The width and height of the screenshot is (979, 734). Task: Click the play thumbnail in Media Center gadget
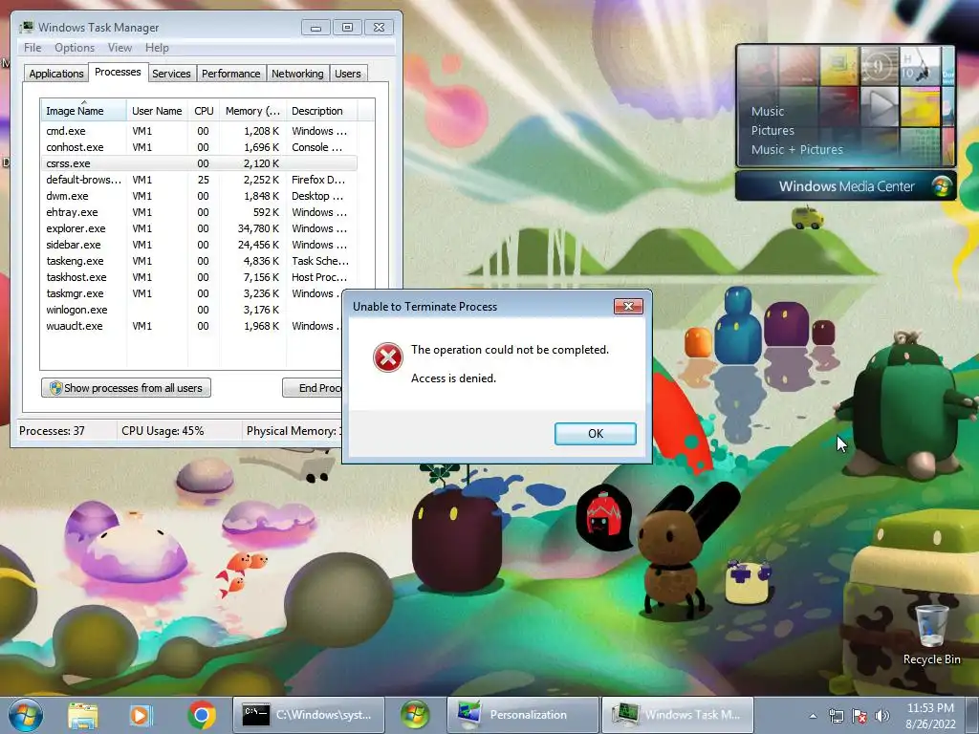point(880,106)
